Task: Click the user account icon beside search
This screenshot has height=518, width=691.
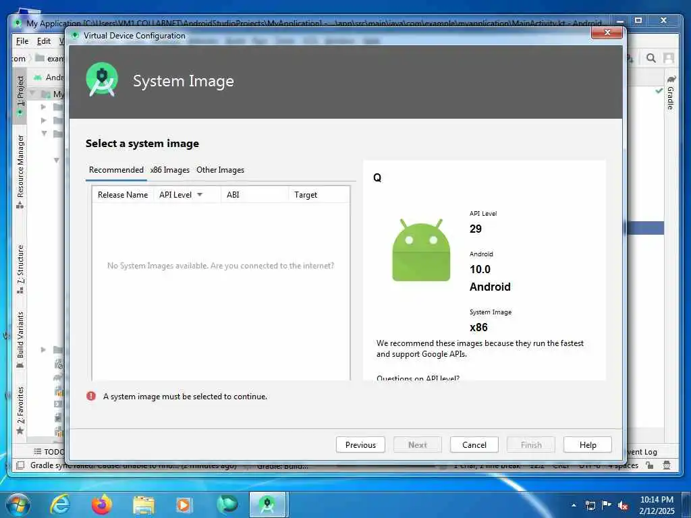Action: click(669, 58)
